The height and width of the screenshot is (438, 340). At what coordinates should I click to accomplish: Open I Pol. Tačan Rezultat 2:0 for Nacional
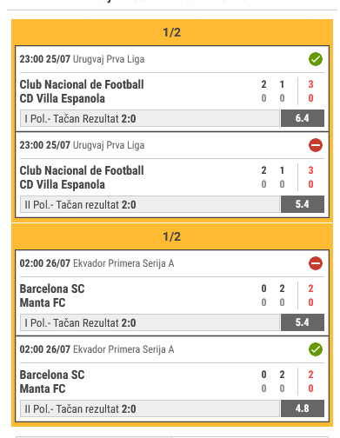click(x=150, y=118)
